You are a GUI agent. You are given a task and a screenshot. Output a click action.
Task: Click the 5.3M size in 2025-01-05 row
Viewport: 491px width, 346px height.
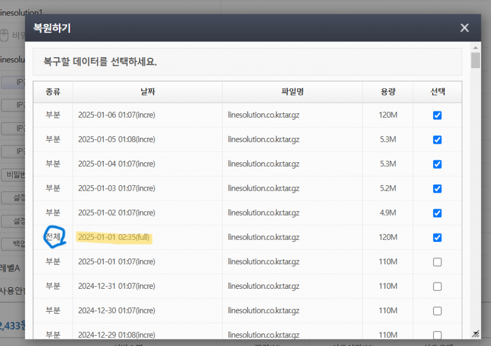click(x=388, y=139)
